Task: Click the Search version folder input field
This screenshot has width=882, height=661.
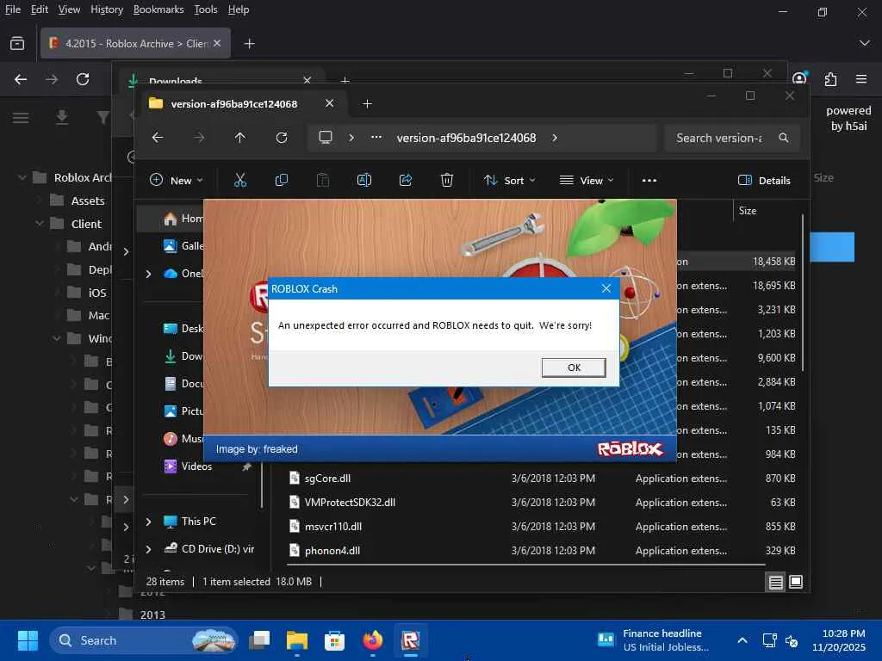Action: click(720, 138)
